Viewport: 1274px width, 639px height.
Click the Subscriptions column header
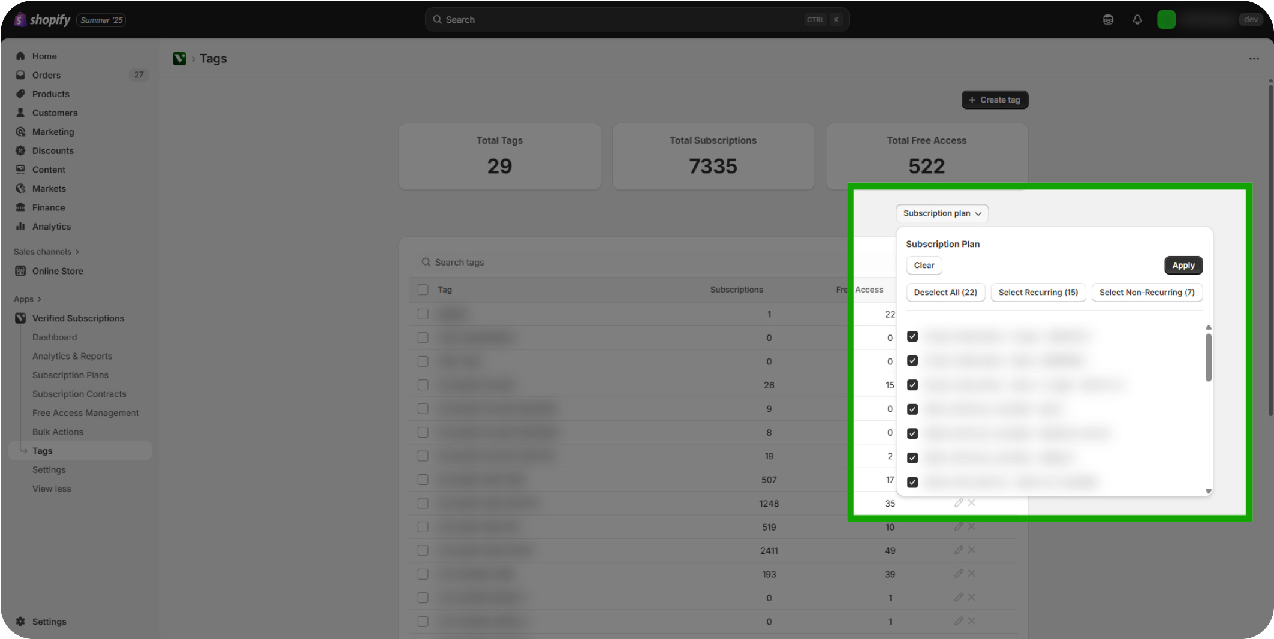click(x=736, y=290)
